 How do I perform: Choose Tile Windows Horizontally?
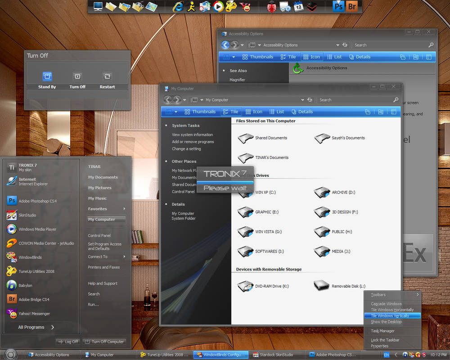[392, 310]
